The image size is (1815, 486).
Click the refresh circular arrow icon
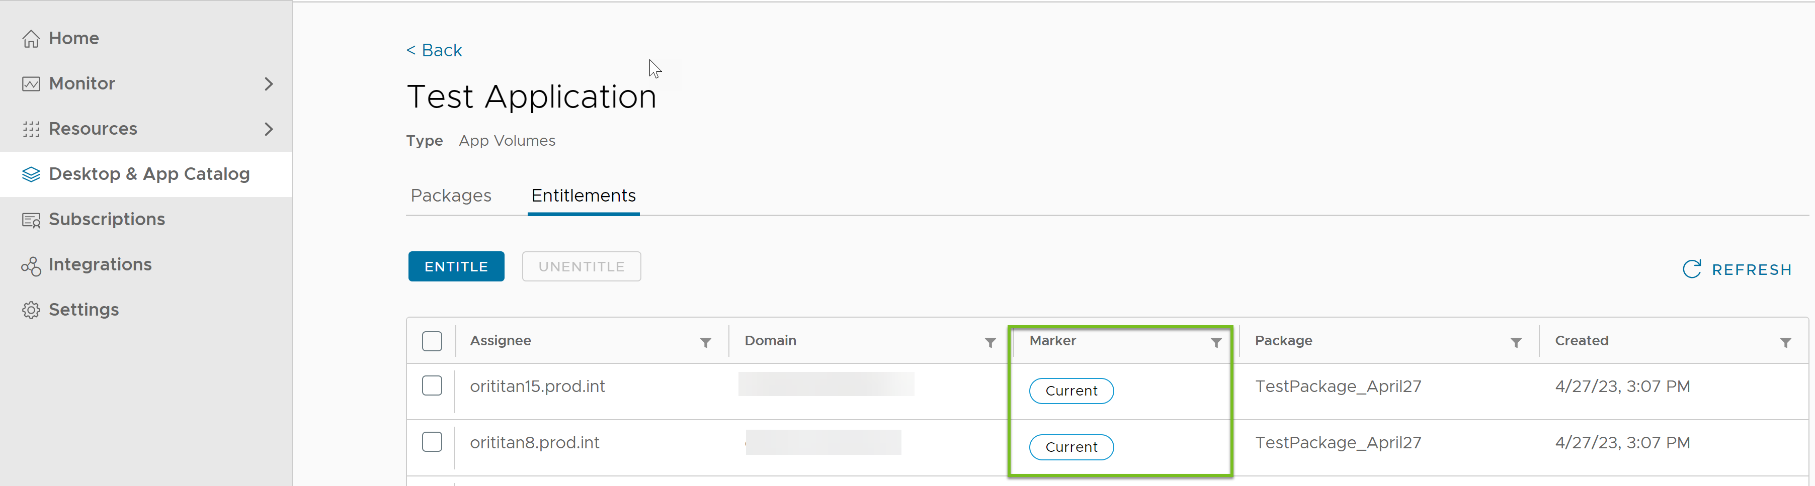click(1692, 269)
